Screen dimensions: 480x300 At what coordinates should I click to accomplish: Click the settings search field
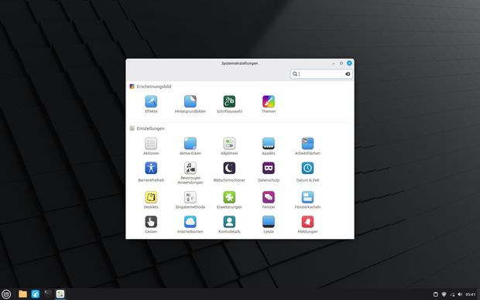click(x=321, y=73)
